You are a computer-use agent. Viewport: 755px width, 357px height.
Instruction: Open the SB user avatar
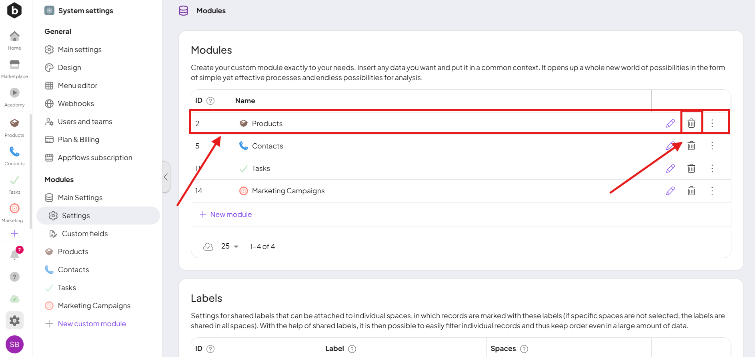point(14,344)
